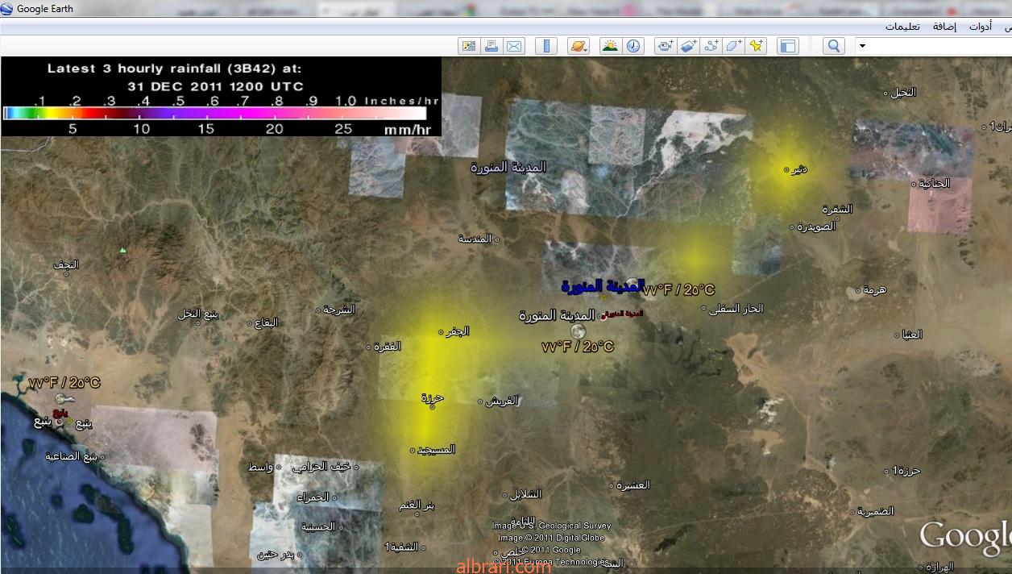The image size is (1012, 574).
Task: Click the الحناكية place label
Action: [933, 183]
